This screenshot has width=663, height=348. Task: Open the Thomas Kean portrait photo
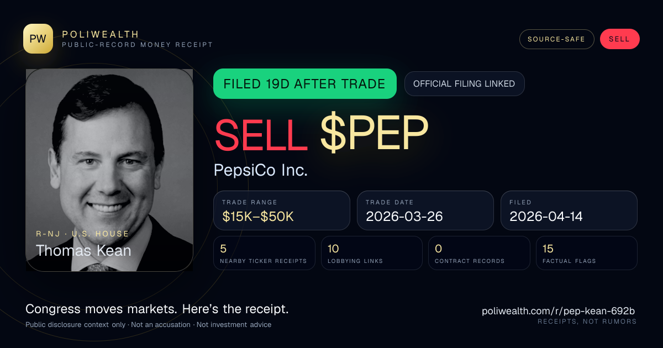(x=109, y=170)
